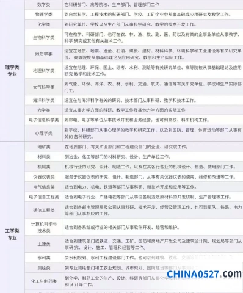Click the 大气科学类 category cell

(x=44, y=87)
